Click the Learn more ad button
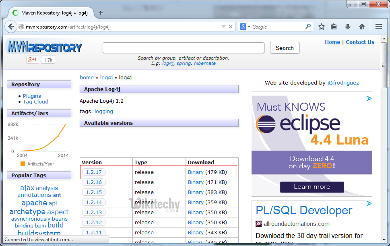390x246 pixels. click(312, 187)
